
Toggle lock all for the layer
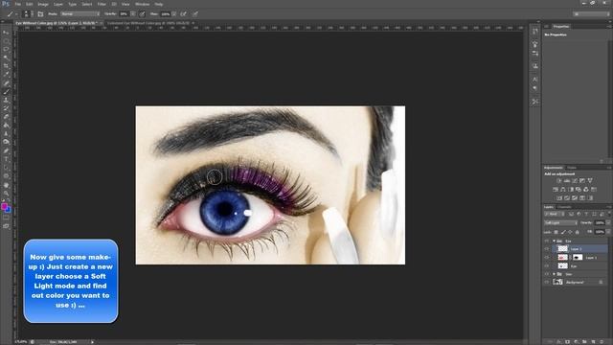pyautogui.click(x=577, y=232)
